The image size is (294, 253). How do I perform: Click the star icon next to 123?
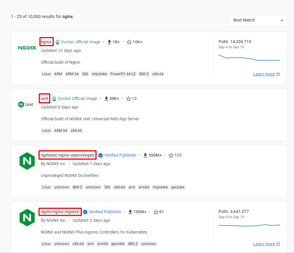[171, 155]
